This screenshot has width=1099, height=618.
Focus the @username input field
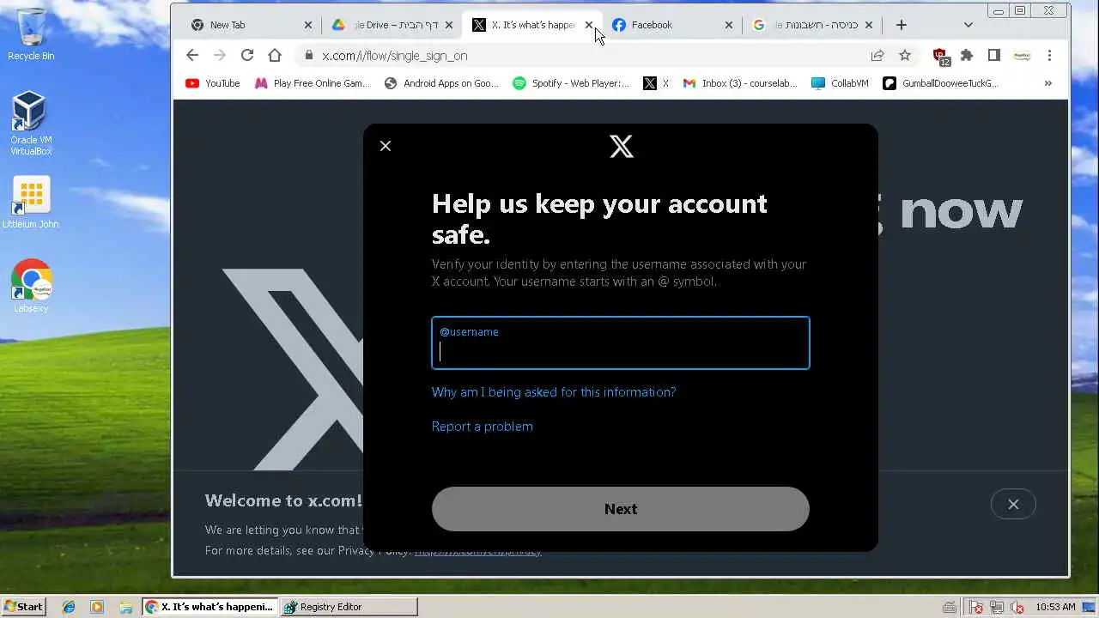point(620,342)
